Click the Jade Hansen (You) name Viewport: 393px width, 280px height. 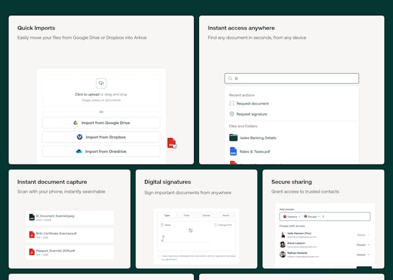(x=299, y=233)
